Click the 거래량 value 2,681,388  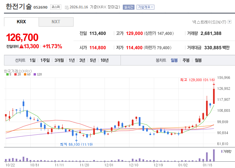point(211,33)
